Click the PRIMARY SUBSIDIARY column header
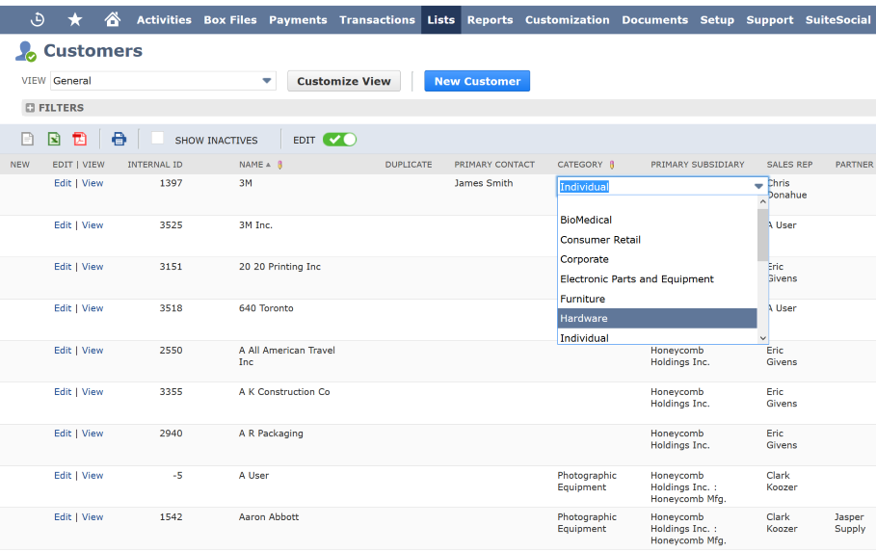 point(697,165)
